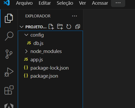Refresh the explorer file tree
Screen dimensions: 135x108
click(x=69, y=27)
